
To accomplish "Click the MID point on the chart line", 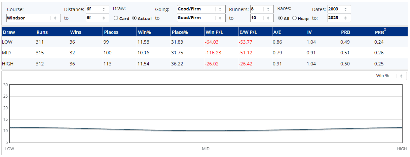I will point(206,131).
